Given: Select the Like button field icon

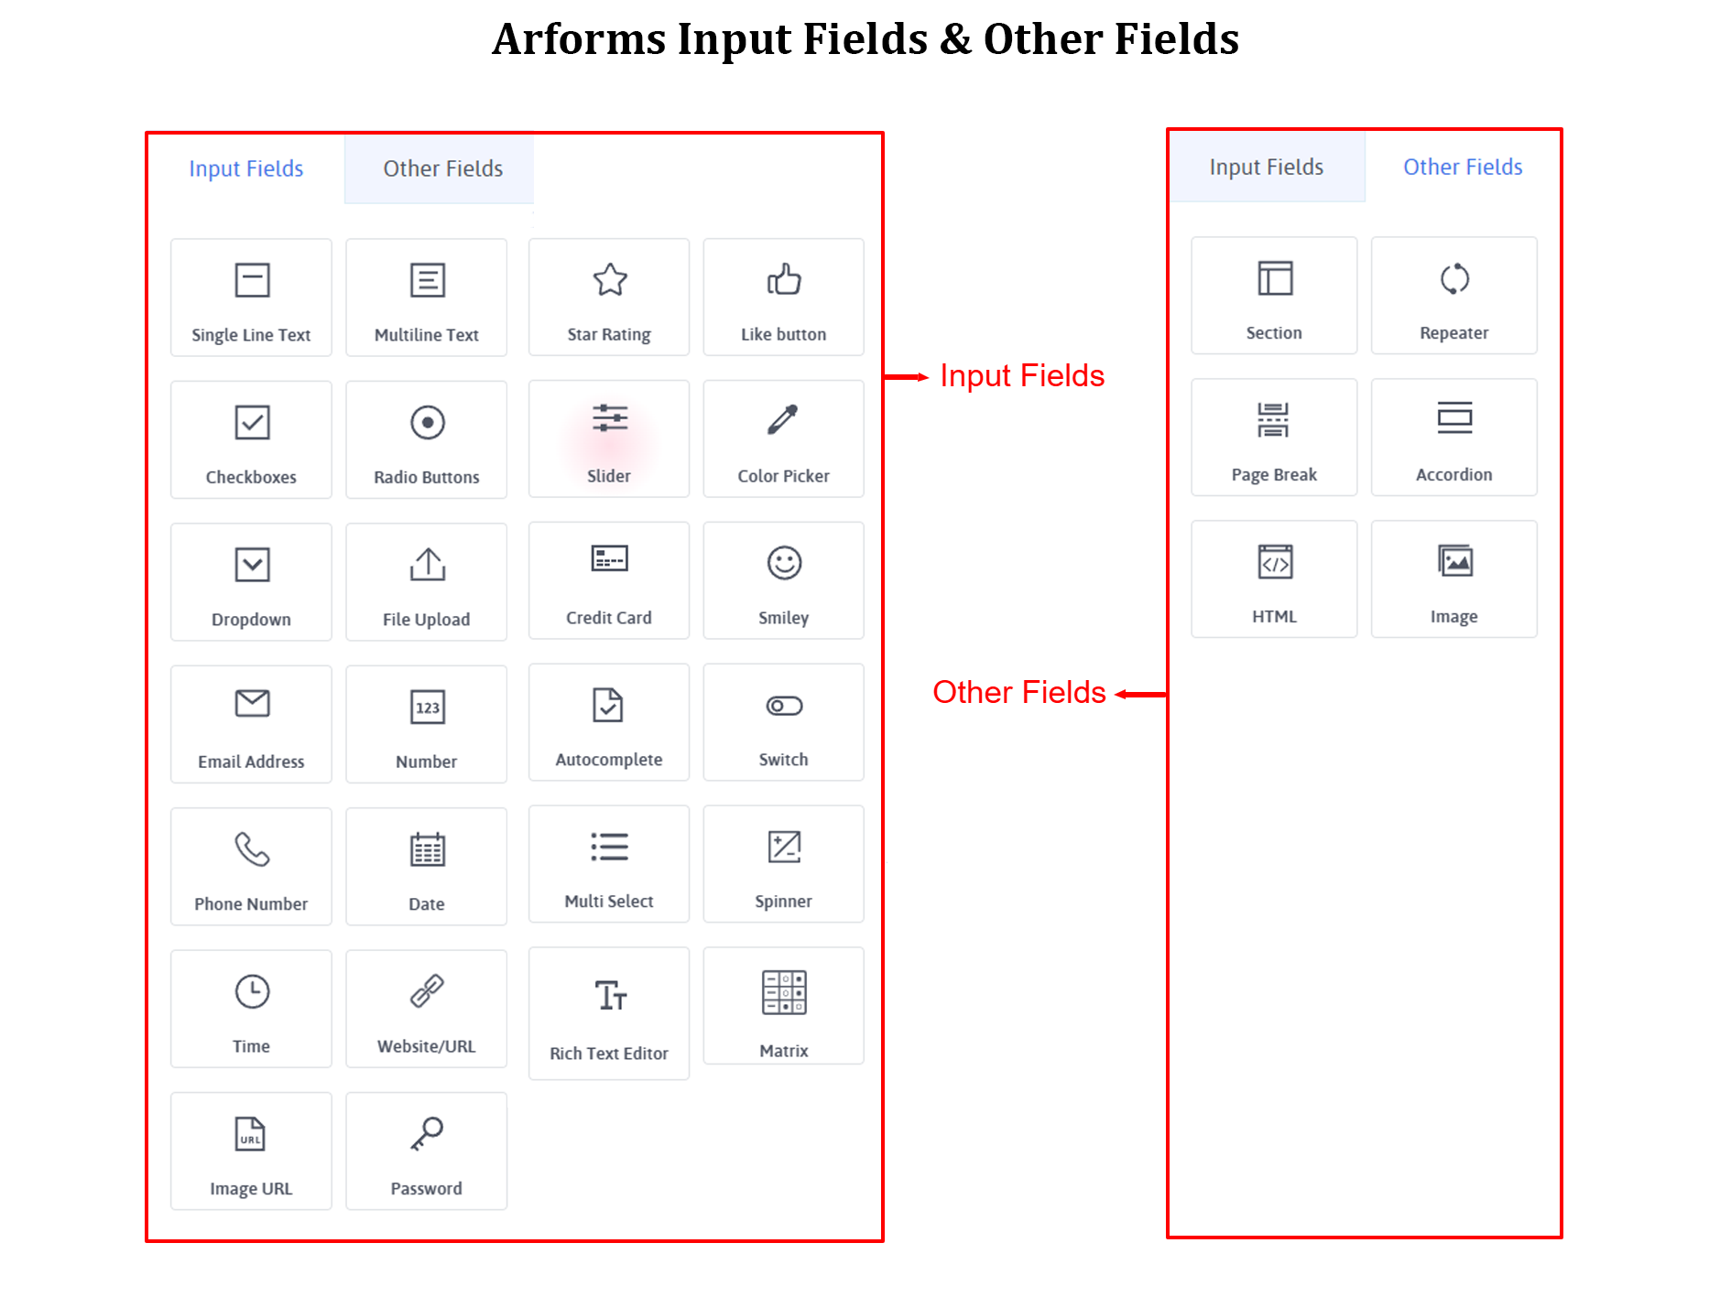Looking at the screenshot, I should [784, 280].
